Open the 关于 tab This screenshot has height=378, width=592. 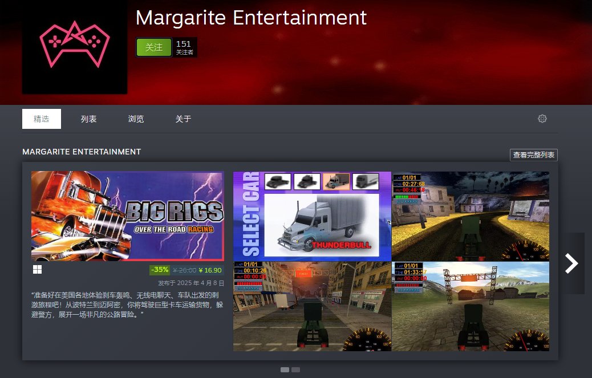point(183,119)
